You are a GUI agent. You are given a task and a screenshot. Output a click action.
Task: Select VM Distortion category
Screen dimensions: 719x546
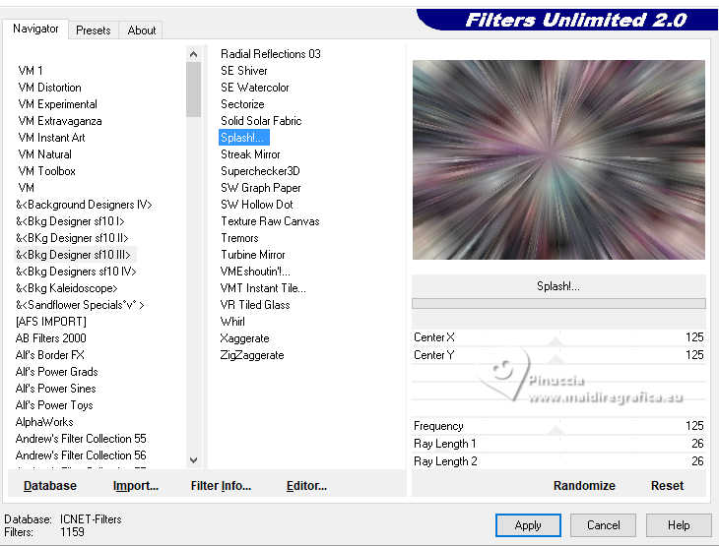point(49,88)
